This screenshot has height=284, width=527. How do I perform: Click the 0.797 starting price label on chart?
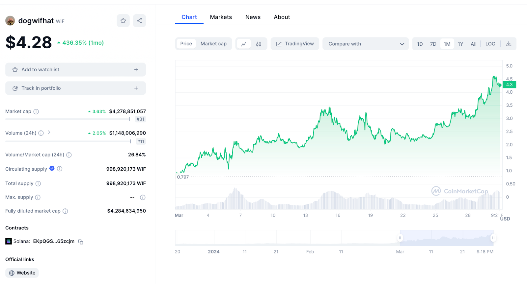[183, 177]
